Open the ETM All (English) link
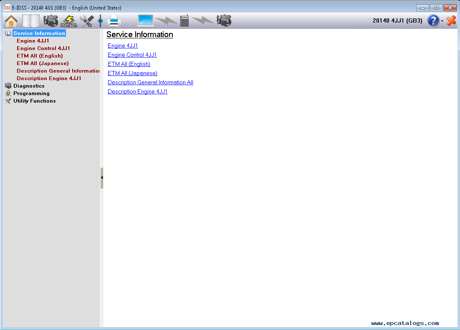The height and width of the screenshot is (330, 460). coord(129,64)
